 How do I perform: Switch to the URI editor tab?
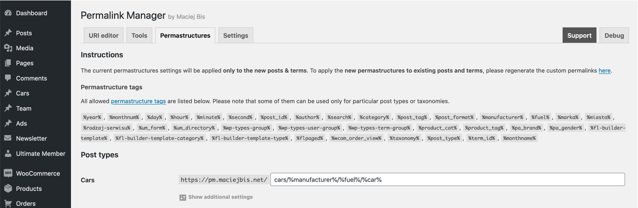(x=104, y=35)
